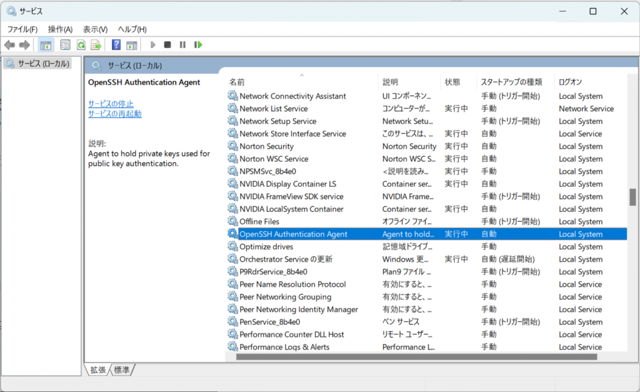
Task: Click the 記憶域ドライブ... description cell
Action: coord(407,247)
